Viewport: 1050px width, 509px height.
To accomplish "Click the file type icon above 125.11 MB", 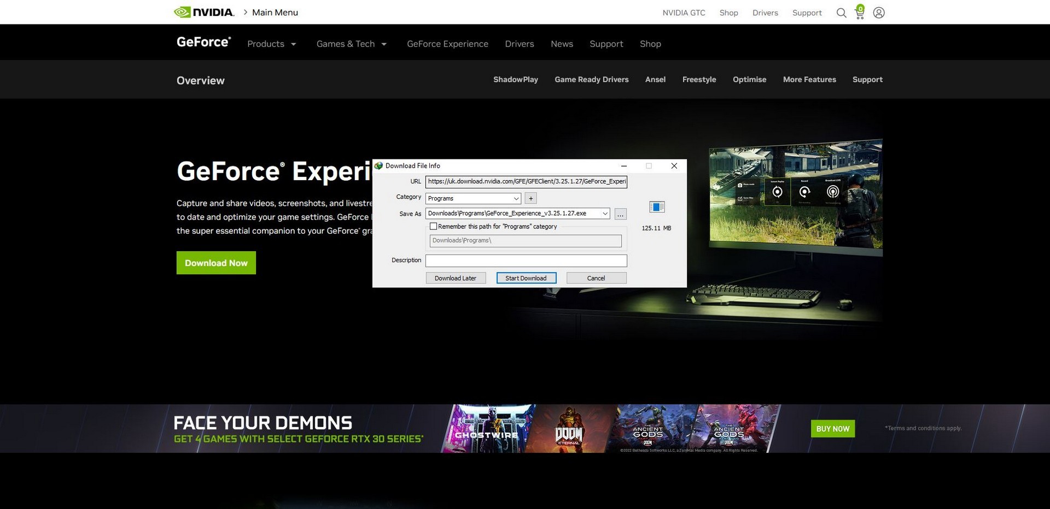I will 656,207.
